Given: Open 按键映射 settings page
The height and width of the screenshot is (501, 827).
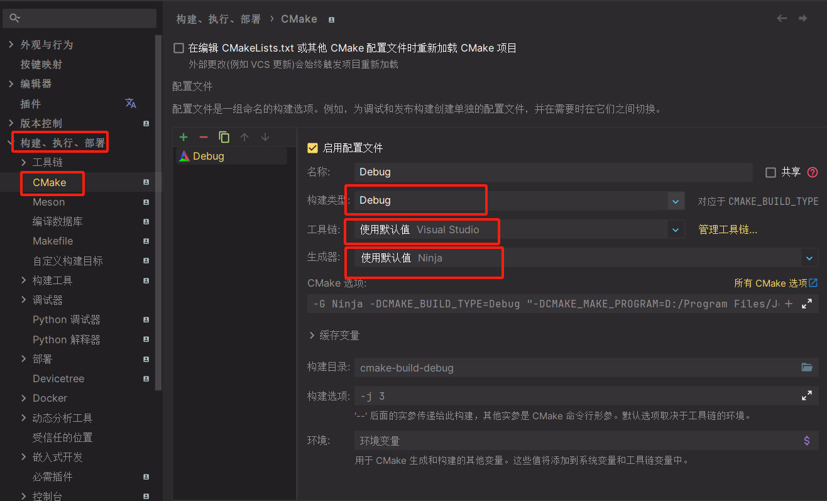Looking at the screenshot, I should (x=41, y=64).
